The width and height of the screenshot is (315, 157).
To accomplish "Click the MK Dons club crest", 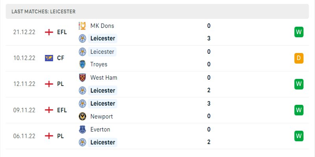I will (82, 26).
